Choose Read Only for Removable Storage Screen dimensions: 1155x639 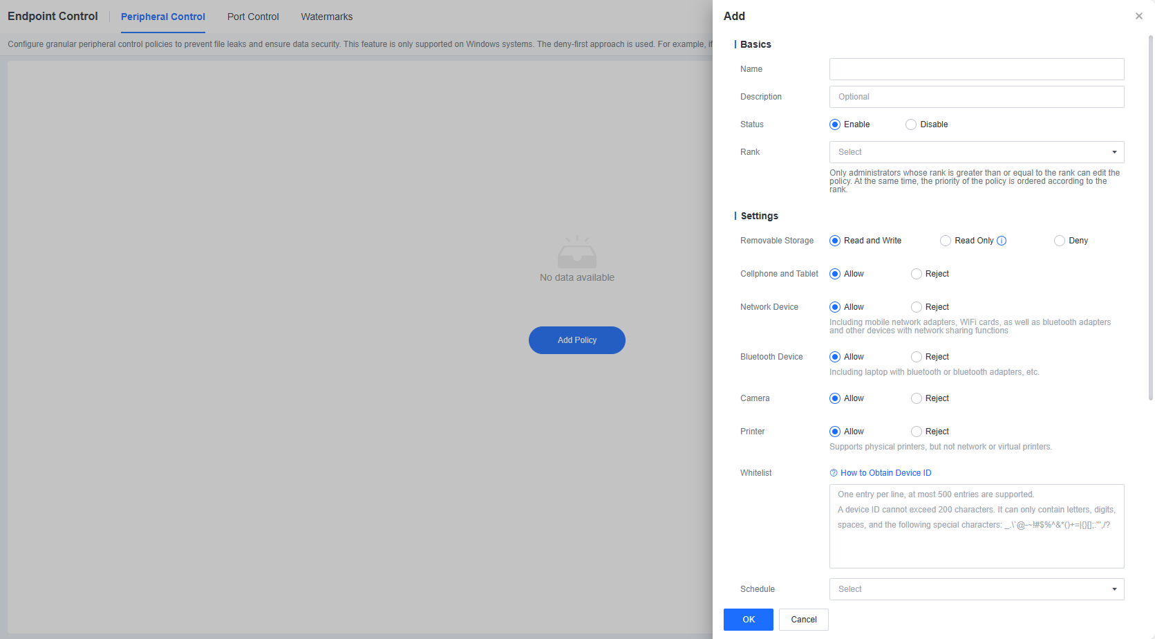(x=946, y=241)
